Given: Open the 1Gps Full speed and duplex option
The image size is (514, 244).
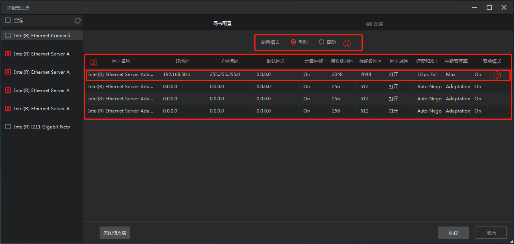Looking at the screenshot, I should click(427, 74).
